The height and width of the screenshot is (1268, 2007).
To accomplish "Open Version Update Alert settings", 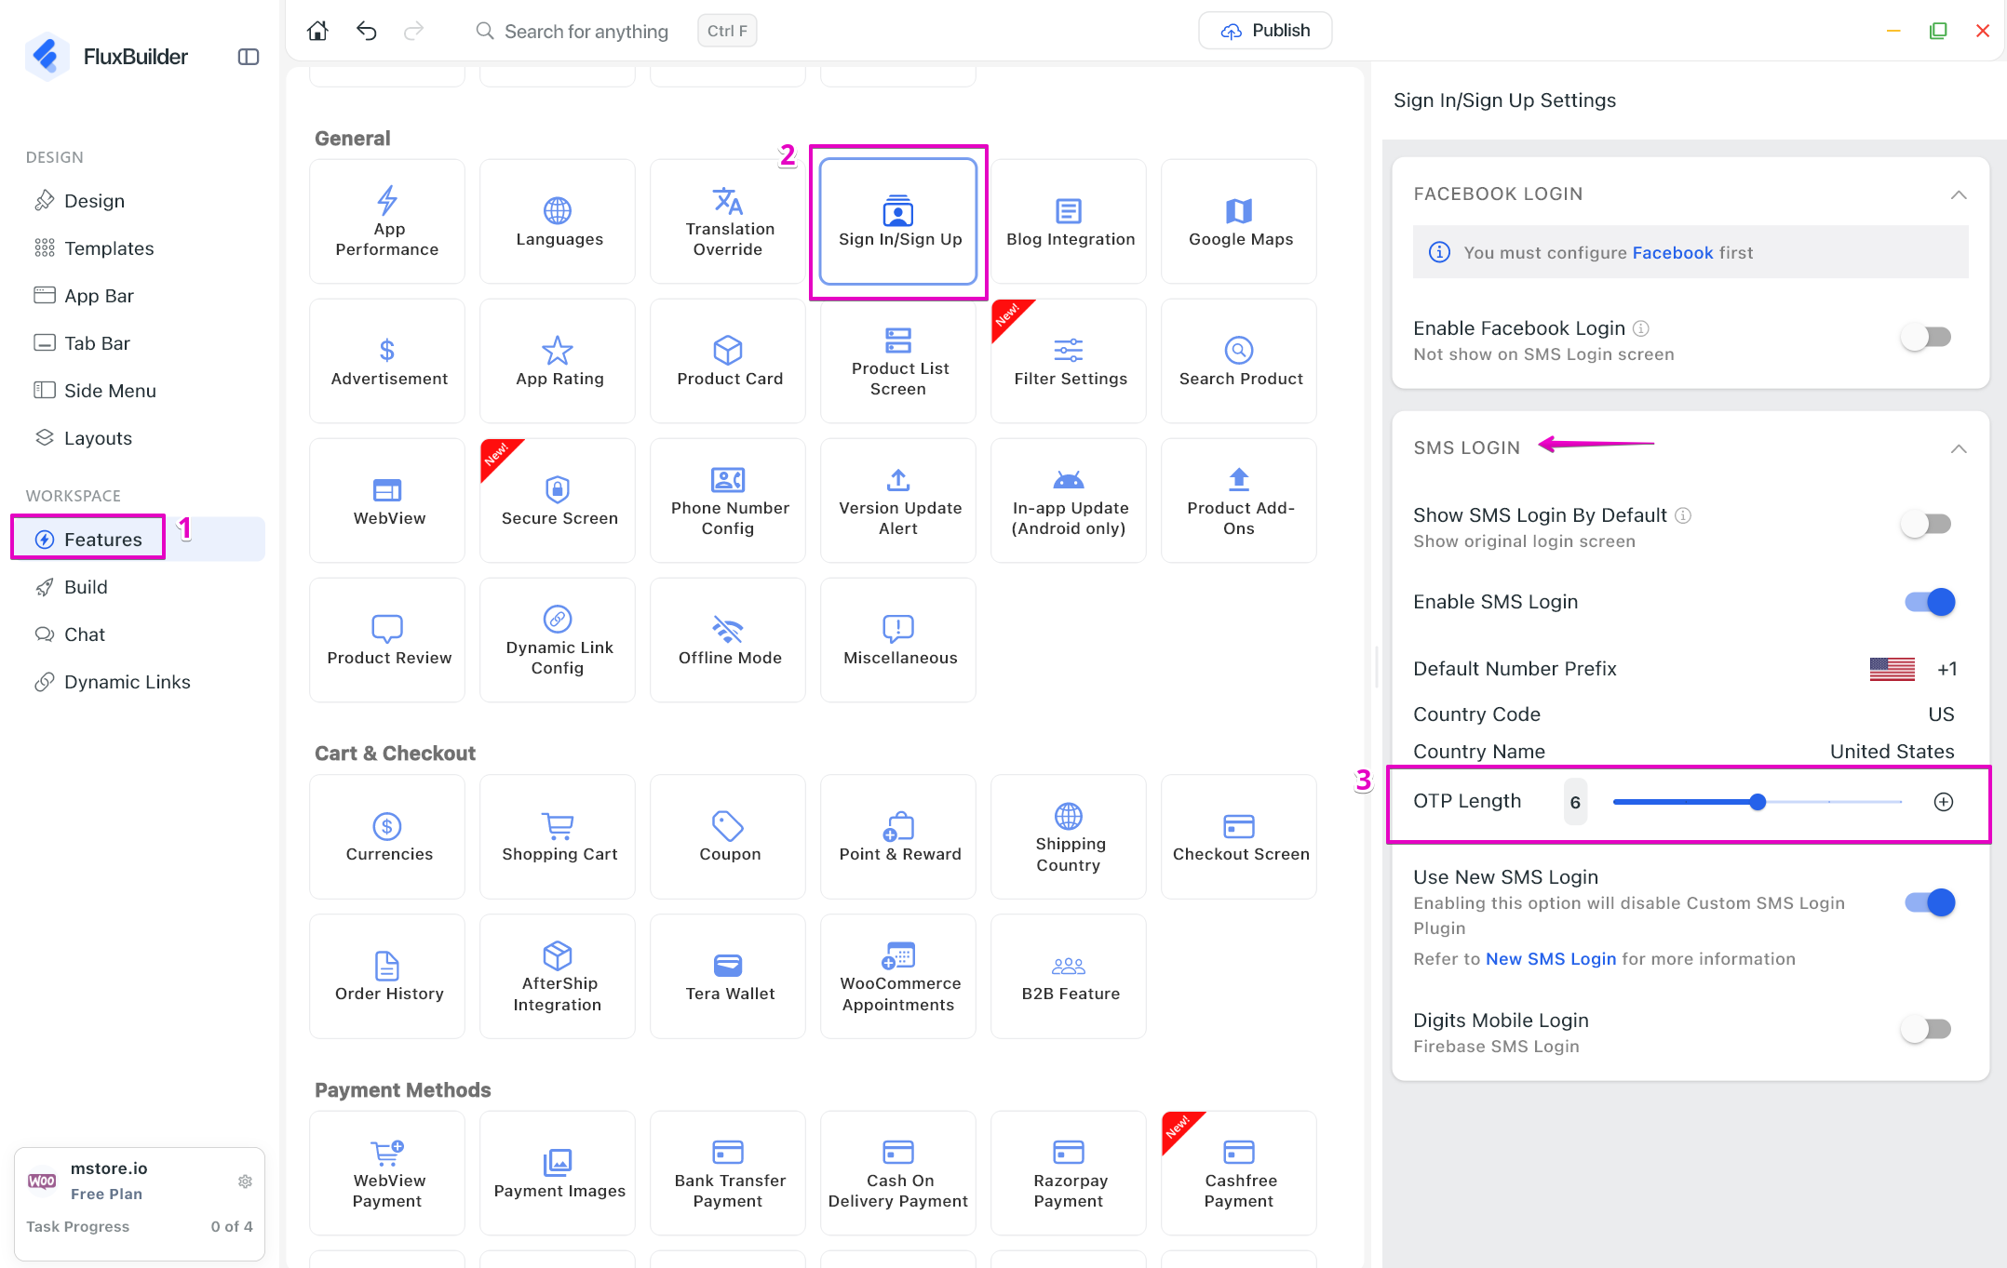I will 898,501.
